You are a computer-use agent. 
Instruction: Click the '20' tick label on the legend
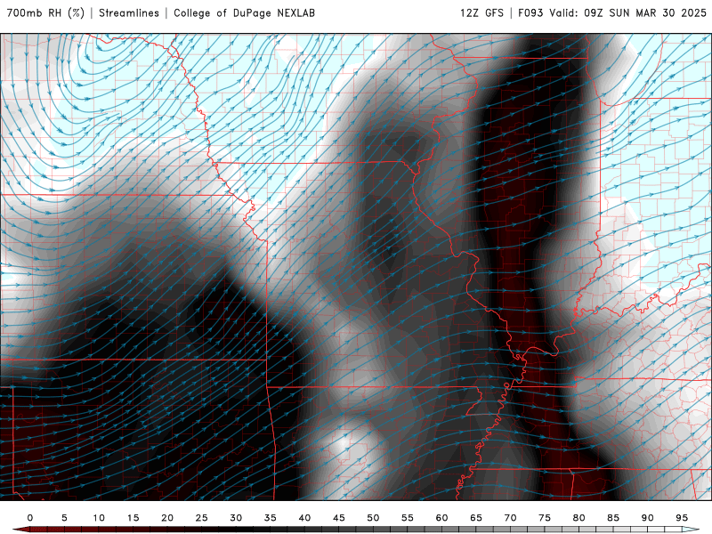coord(167,518)
